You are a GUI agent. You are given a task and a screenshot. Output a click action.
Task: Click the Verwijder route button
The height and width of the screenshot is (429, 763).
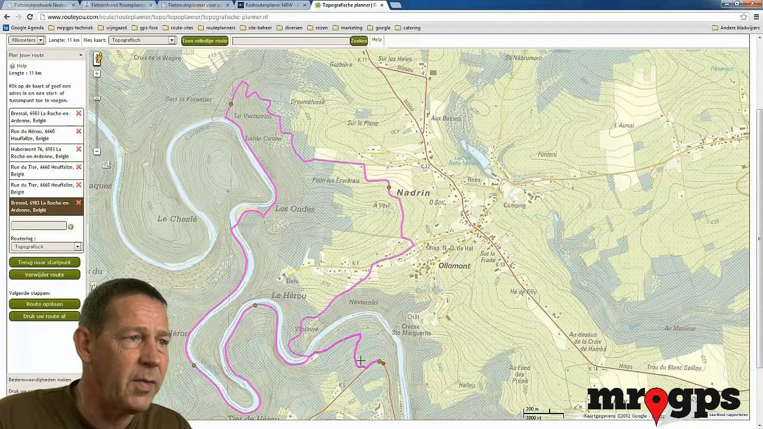(45, 275)
